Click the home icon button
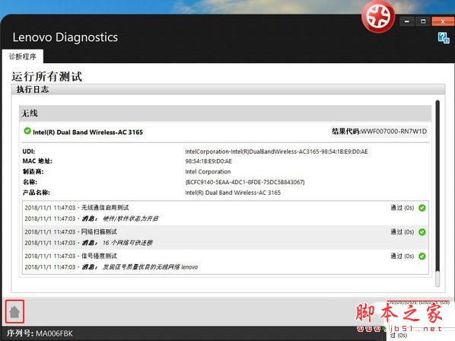This screenshot has width=455, height=341. click(x=14, y=312)
